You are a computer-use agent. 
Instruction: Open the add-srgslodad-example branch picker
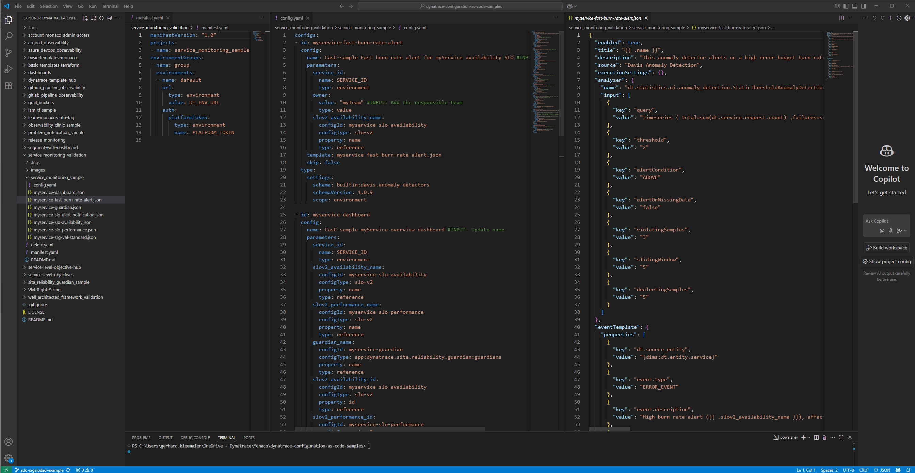[x=39, y=470]
